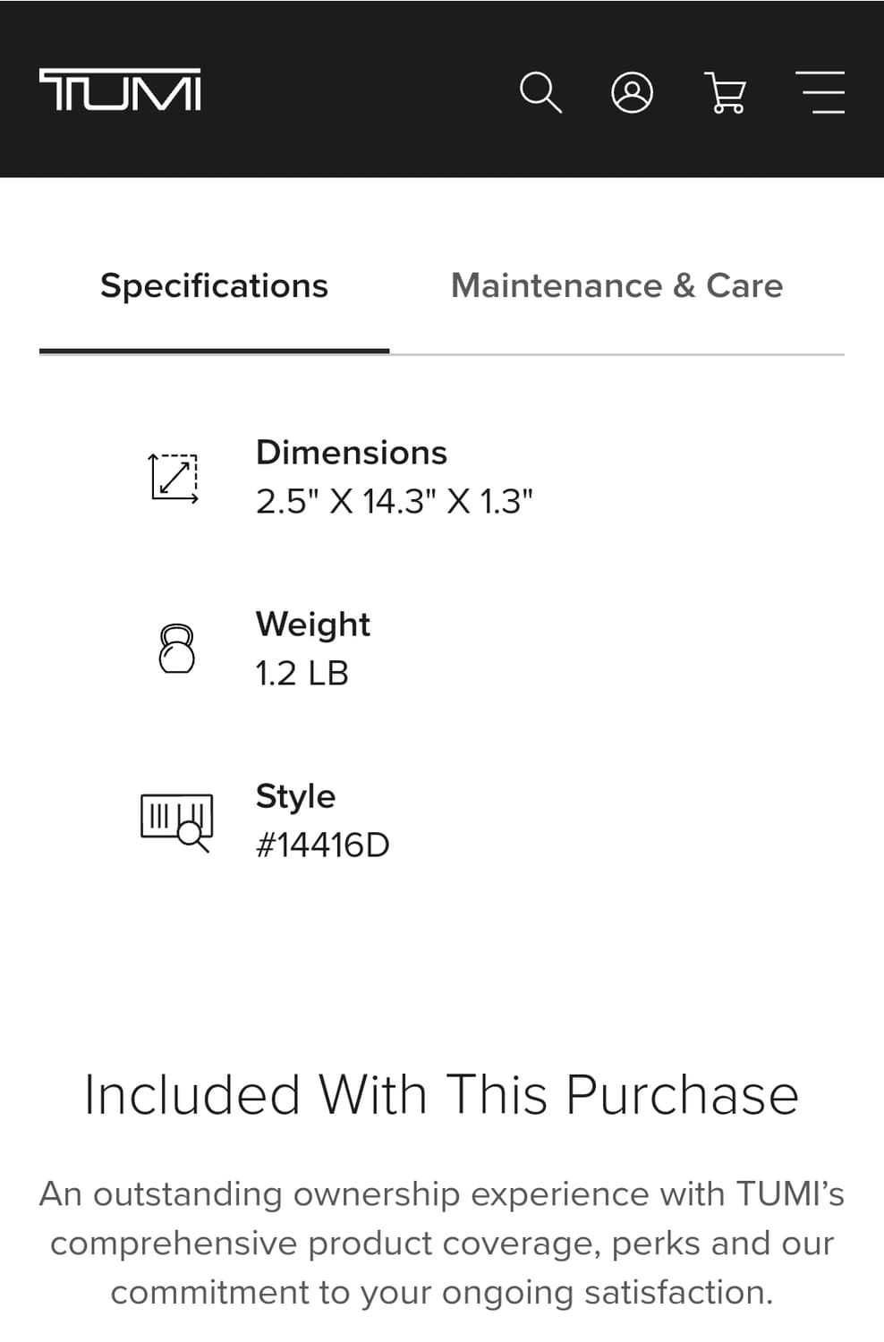
Task: Open the user account icon
Action: pyautogui.click(x=632, y=92)
